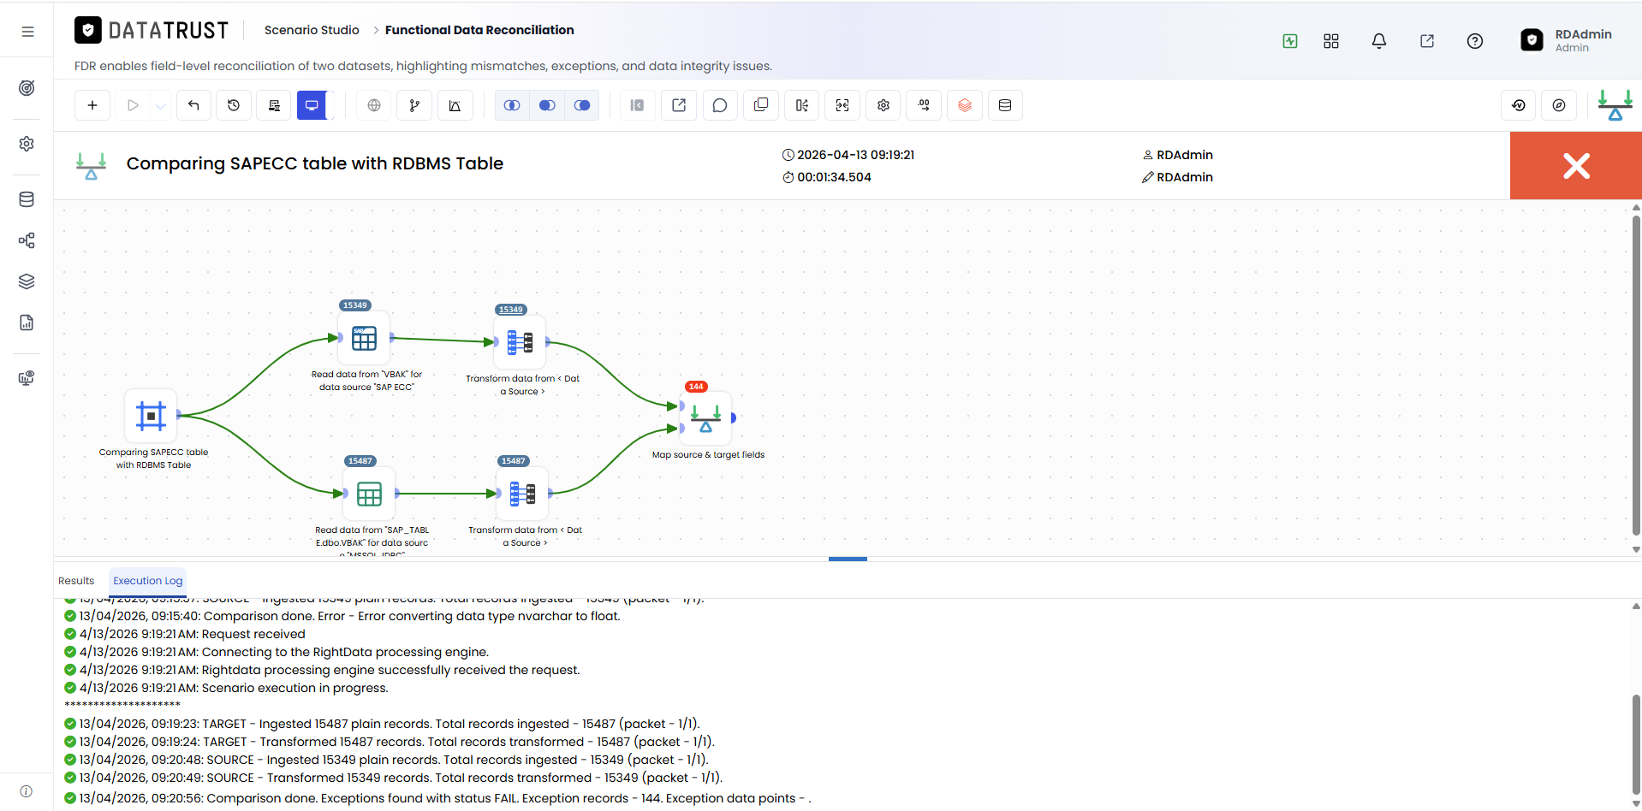Click the collapse-to-start panel icon
The image size is (1642, 811).
[637, 105]
